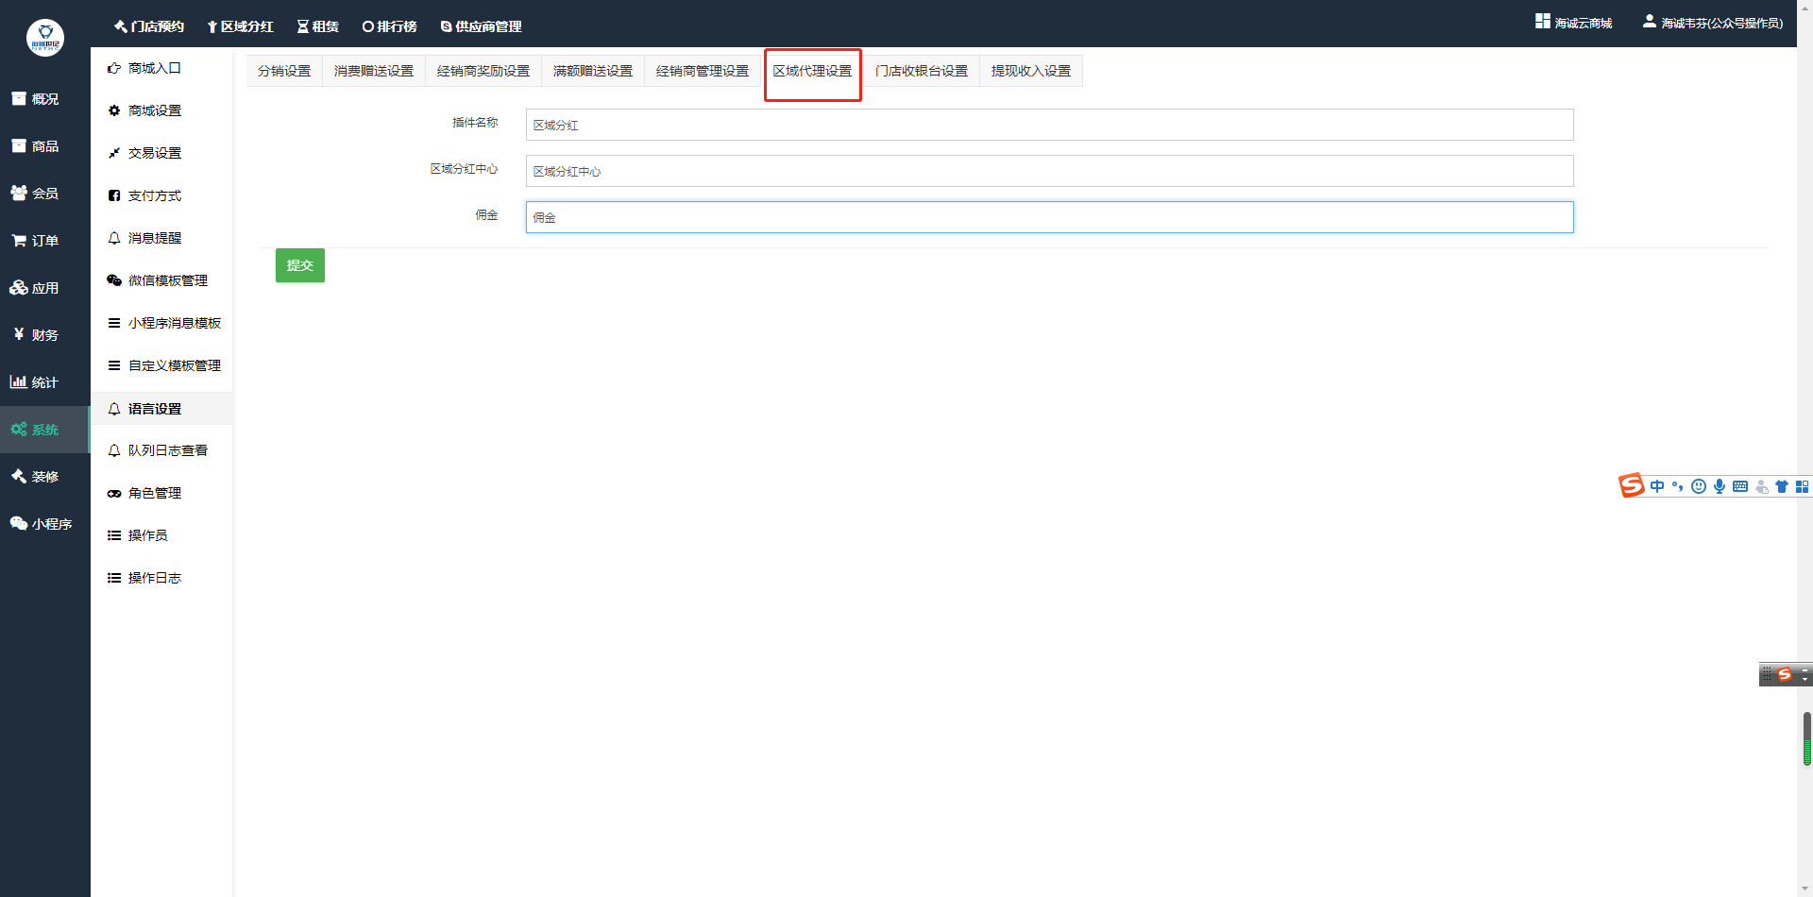Open 自定义模板管理 in the submenu

pos(164,365)
